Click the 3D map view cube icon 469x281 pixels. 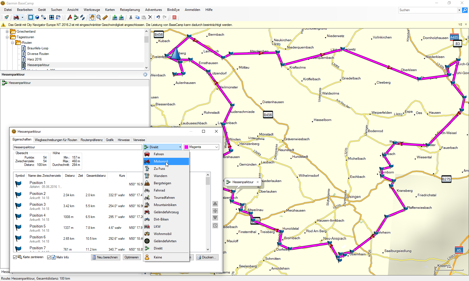click(x=37, y=17)
